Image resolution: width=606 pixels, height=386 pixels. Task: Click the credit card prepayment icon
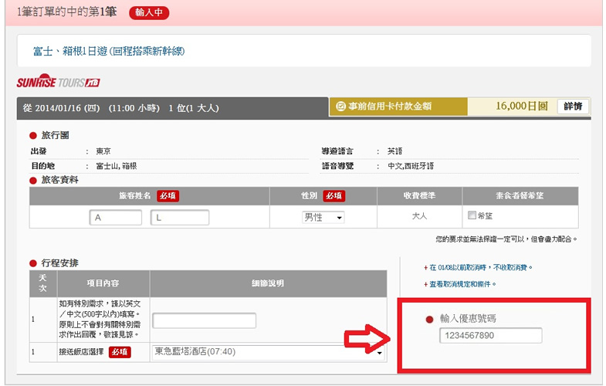click(x=339, y=107)
